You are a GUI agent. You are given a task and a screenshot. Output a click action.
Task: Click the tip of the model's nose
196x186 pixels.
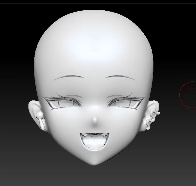point(95,120)
